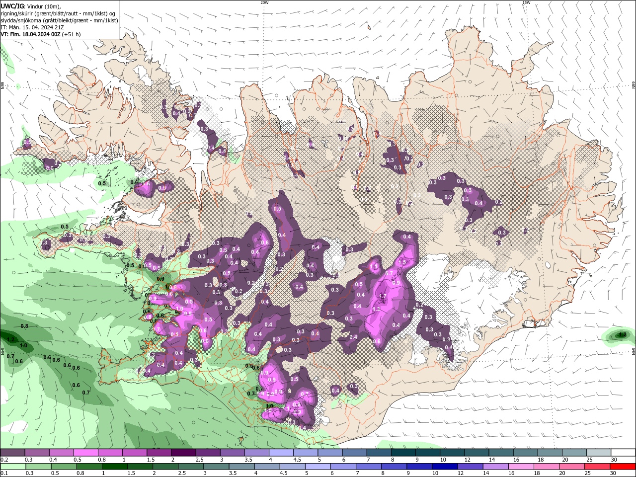Click the 'VT: Fim. 18.04.2024 00Z' valid time
Viewport: 636px width, 477px height.
coord(31,34)
